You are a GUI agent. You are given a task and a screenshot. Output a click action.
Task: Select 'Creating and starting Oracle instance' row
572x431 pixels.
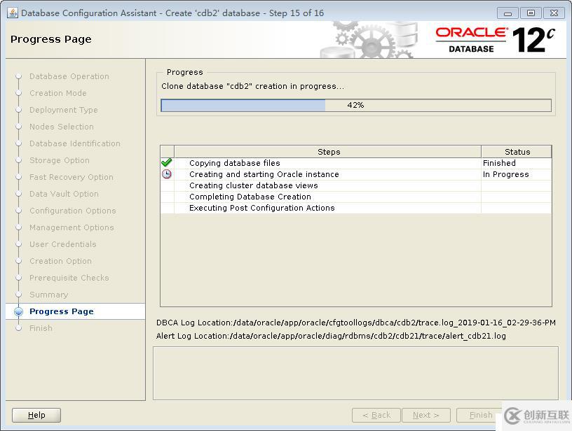click(x=356, y=174)
